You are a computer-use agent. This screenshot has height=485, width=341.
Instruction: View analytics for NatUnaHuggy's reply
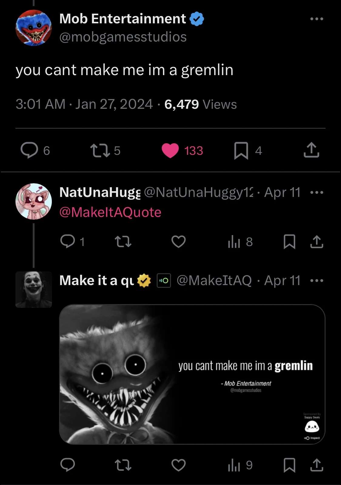tap(234, 242)
